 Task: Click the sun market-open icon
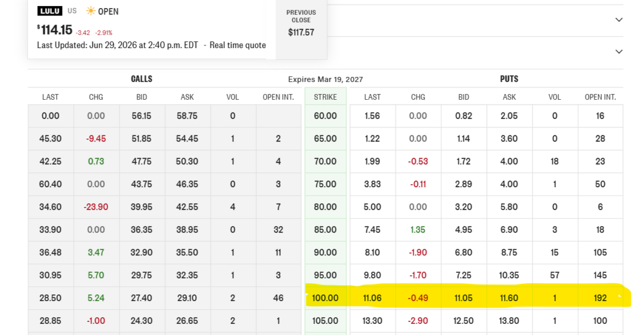pos(91,11)
